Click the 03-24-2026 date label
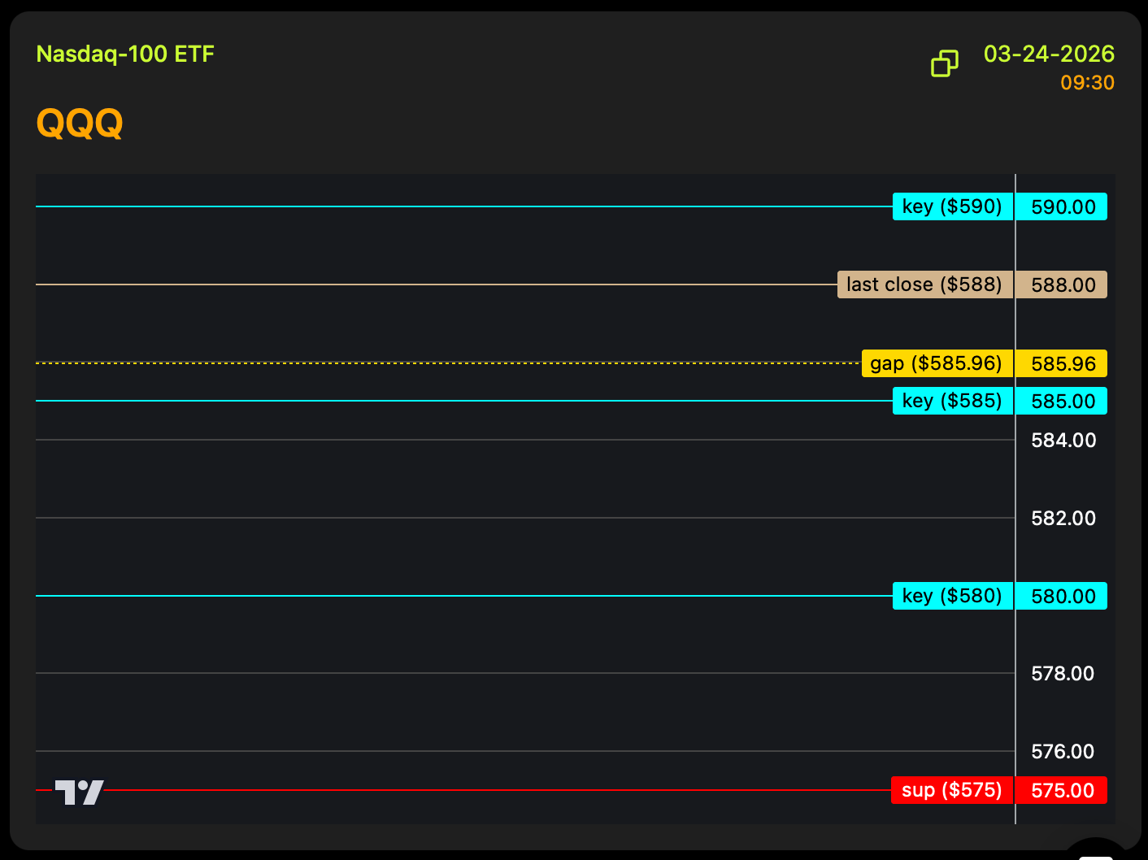 click(x=1048, y=54)
